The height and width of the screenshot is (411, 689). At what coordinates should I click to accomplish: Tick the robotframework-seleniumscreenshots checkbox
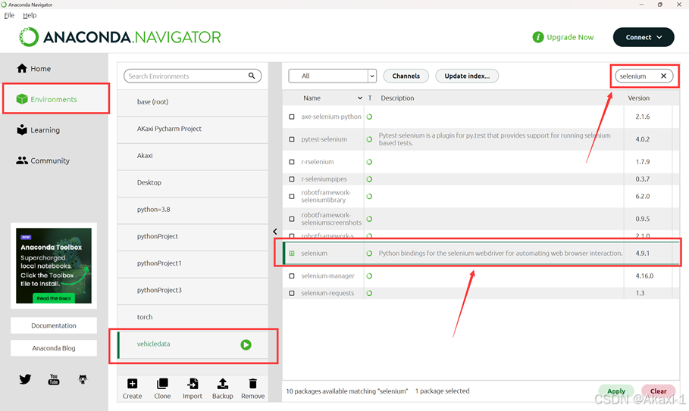tap(292, 219)
